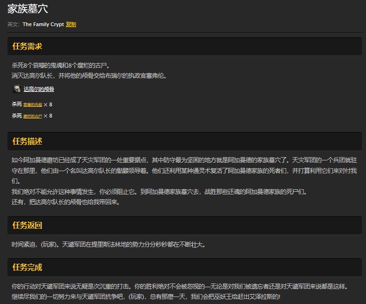Collapse the 任务描述 section header
366x304 pixels.
(x=28, y=141)
